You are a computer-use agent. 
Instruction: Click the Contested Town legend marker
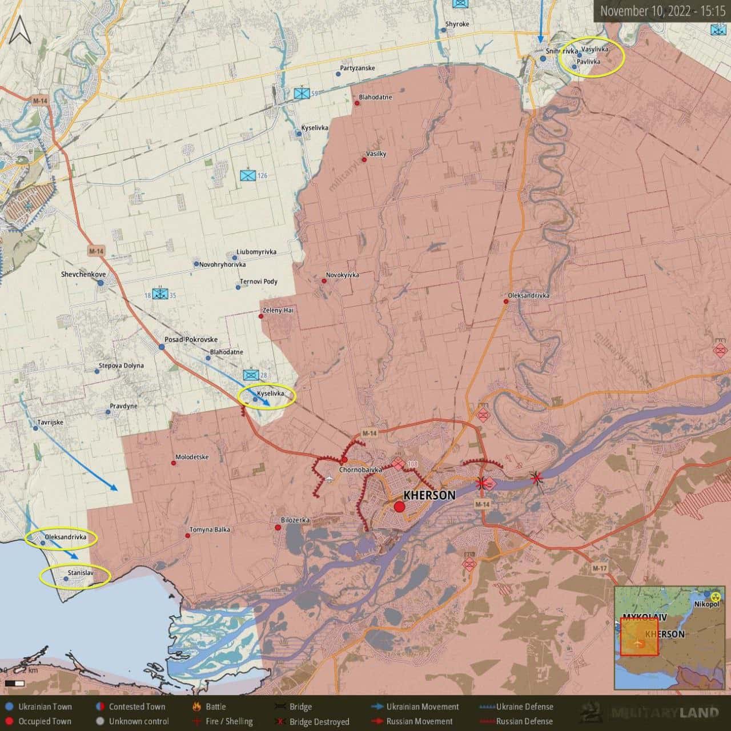coord(100,707)
